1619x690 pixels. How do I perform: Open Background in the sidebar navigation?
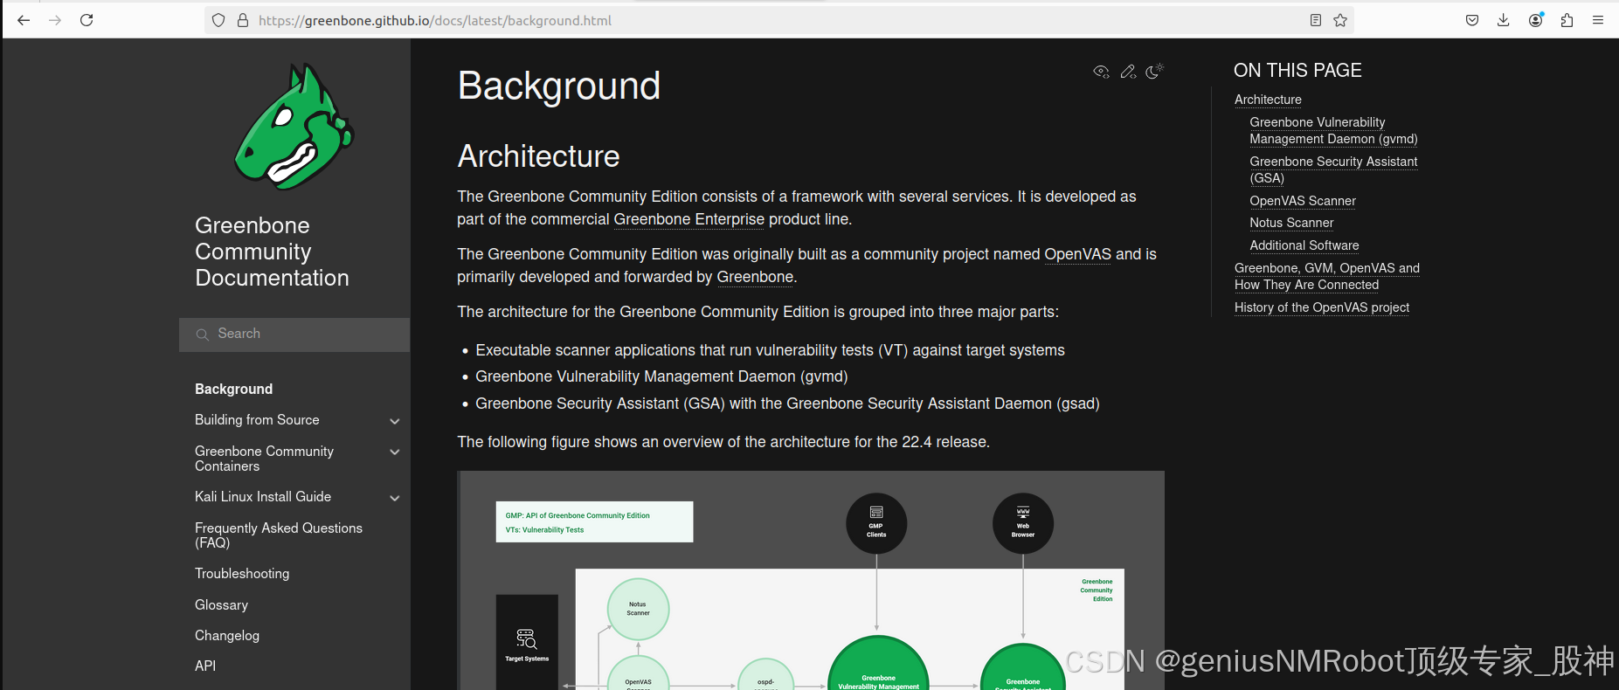click(x=233, y=389)
